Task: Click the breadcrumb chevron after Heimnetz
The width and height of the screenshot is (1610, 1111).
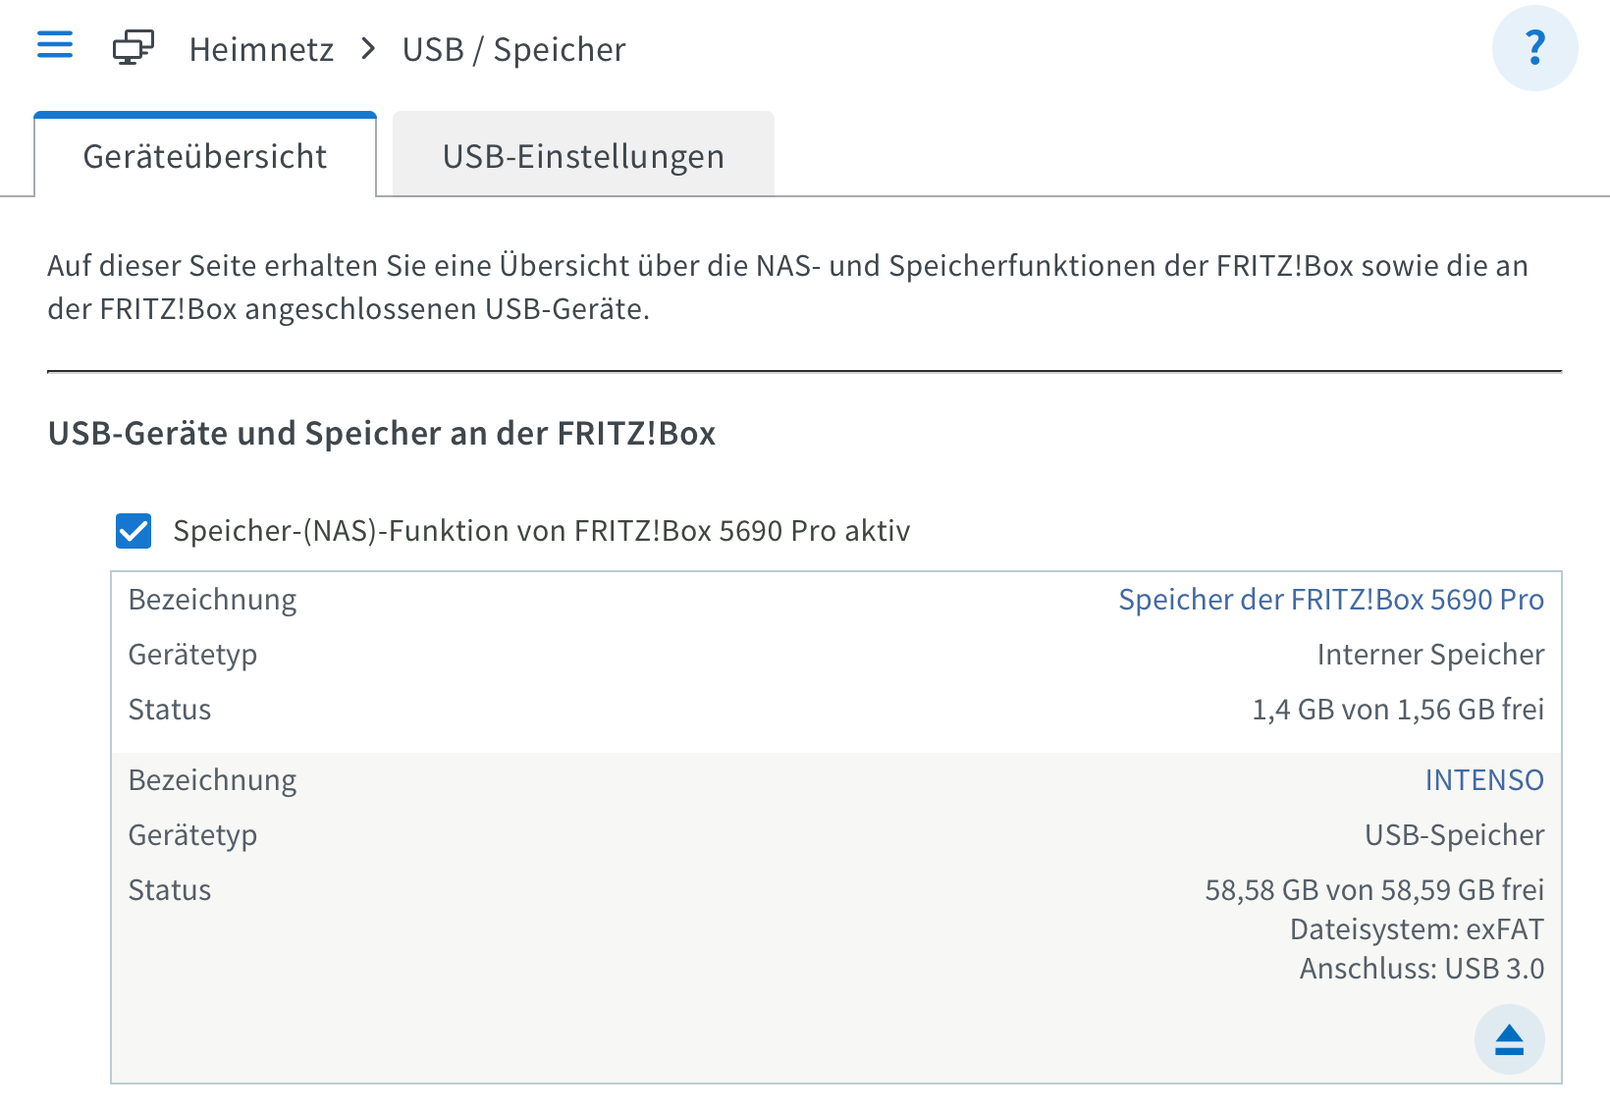Action: pyautogui.click(x=368, y=48)
